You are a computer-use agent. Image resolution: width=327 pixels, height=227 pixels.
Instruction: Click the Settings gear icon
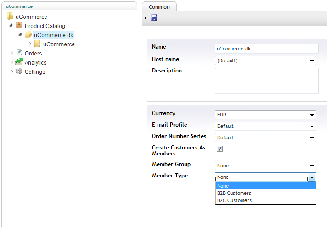(19, 71)
